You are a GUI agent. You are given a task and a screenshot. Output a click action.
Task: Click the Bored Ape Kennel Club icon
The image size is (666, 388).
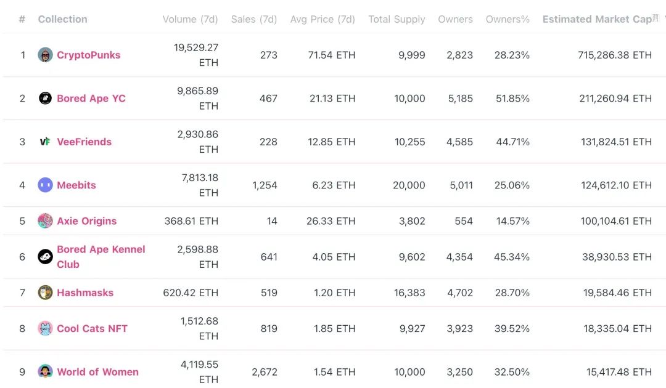45,257
